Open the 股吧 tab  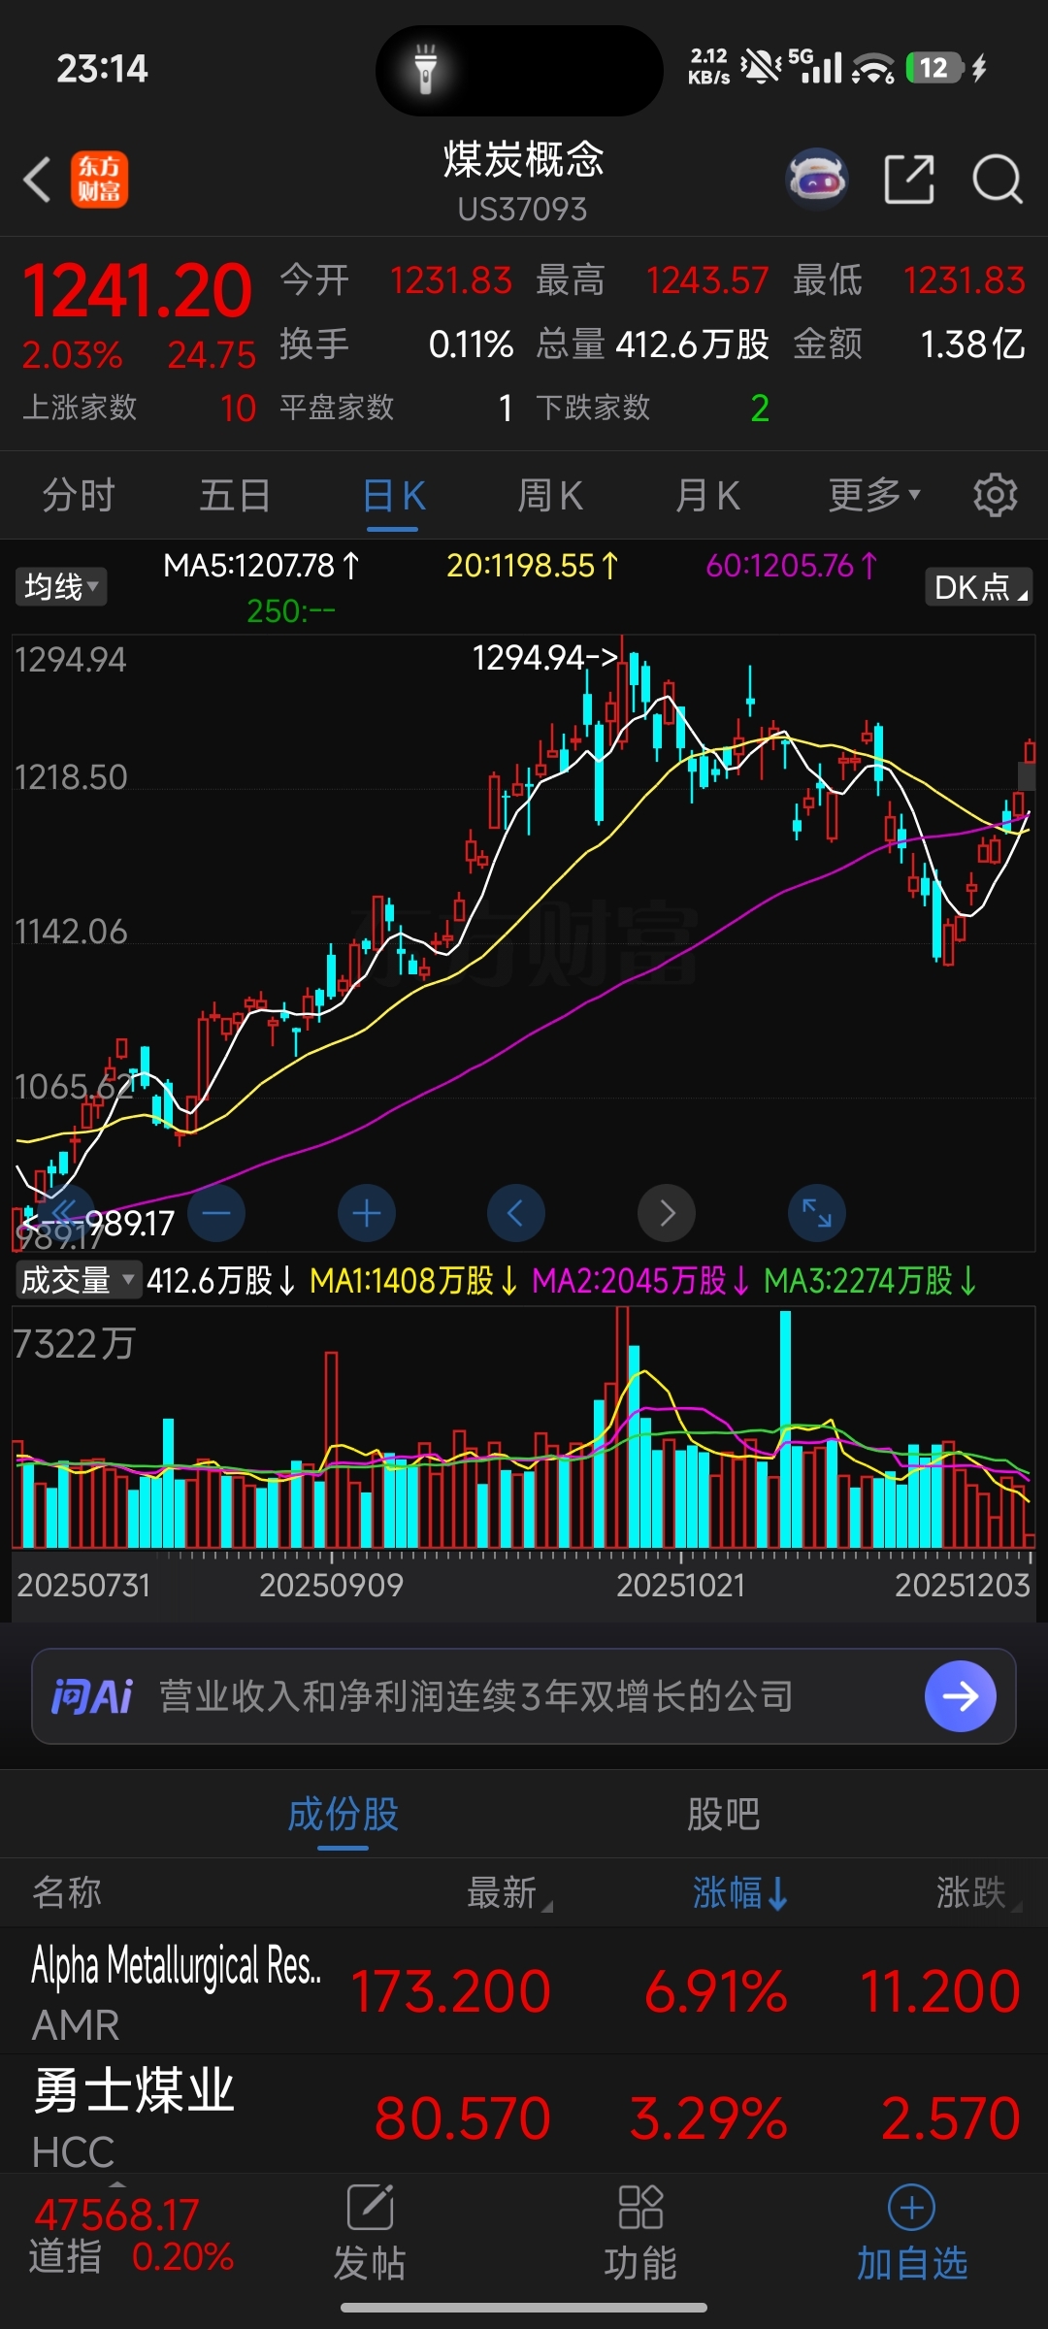723,1814
